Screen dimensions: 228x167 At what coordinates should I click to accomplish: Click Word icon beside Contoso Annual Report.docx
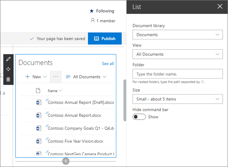pyautogui.click(x=38, y=115)
